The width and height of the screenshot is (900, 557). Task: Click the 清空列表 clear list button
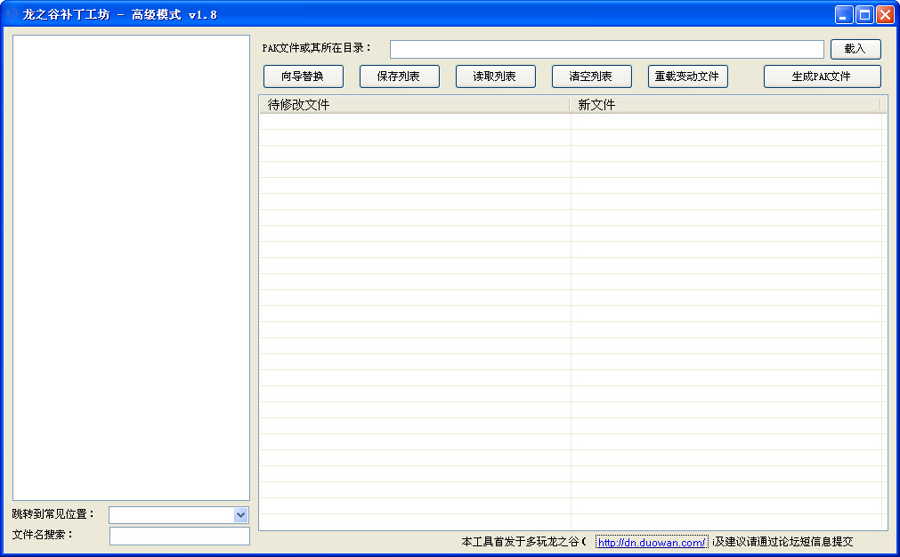[x=591, y=77]
